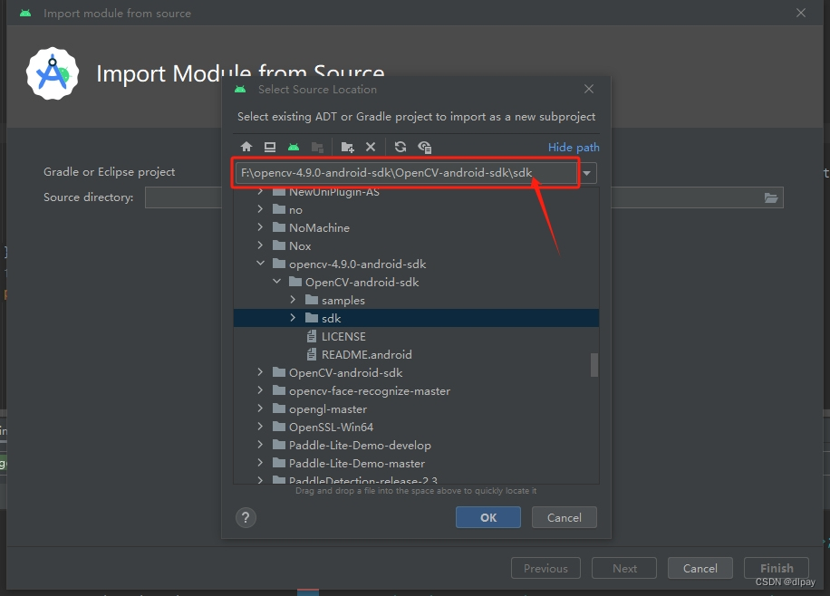
Task: Go to the project directory Android icon
Action: click(294, 147)
